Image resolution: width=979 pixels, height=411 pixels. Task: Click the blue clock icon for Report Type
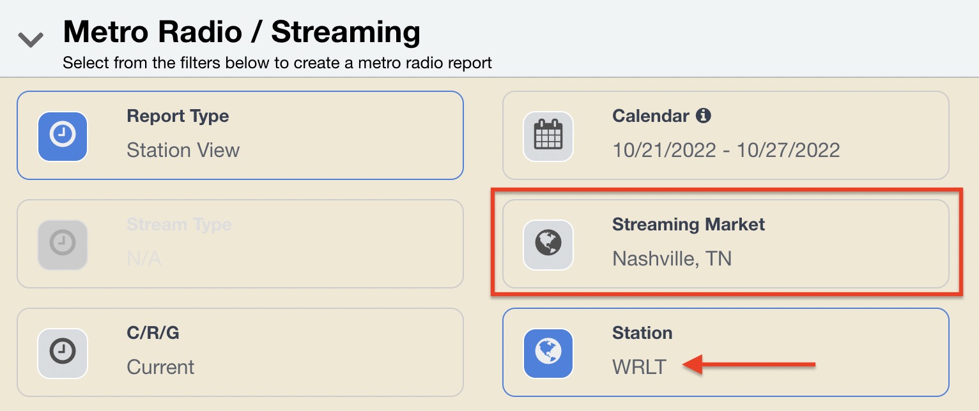[x=63, y=136]
